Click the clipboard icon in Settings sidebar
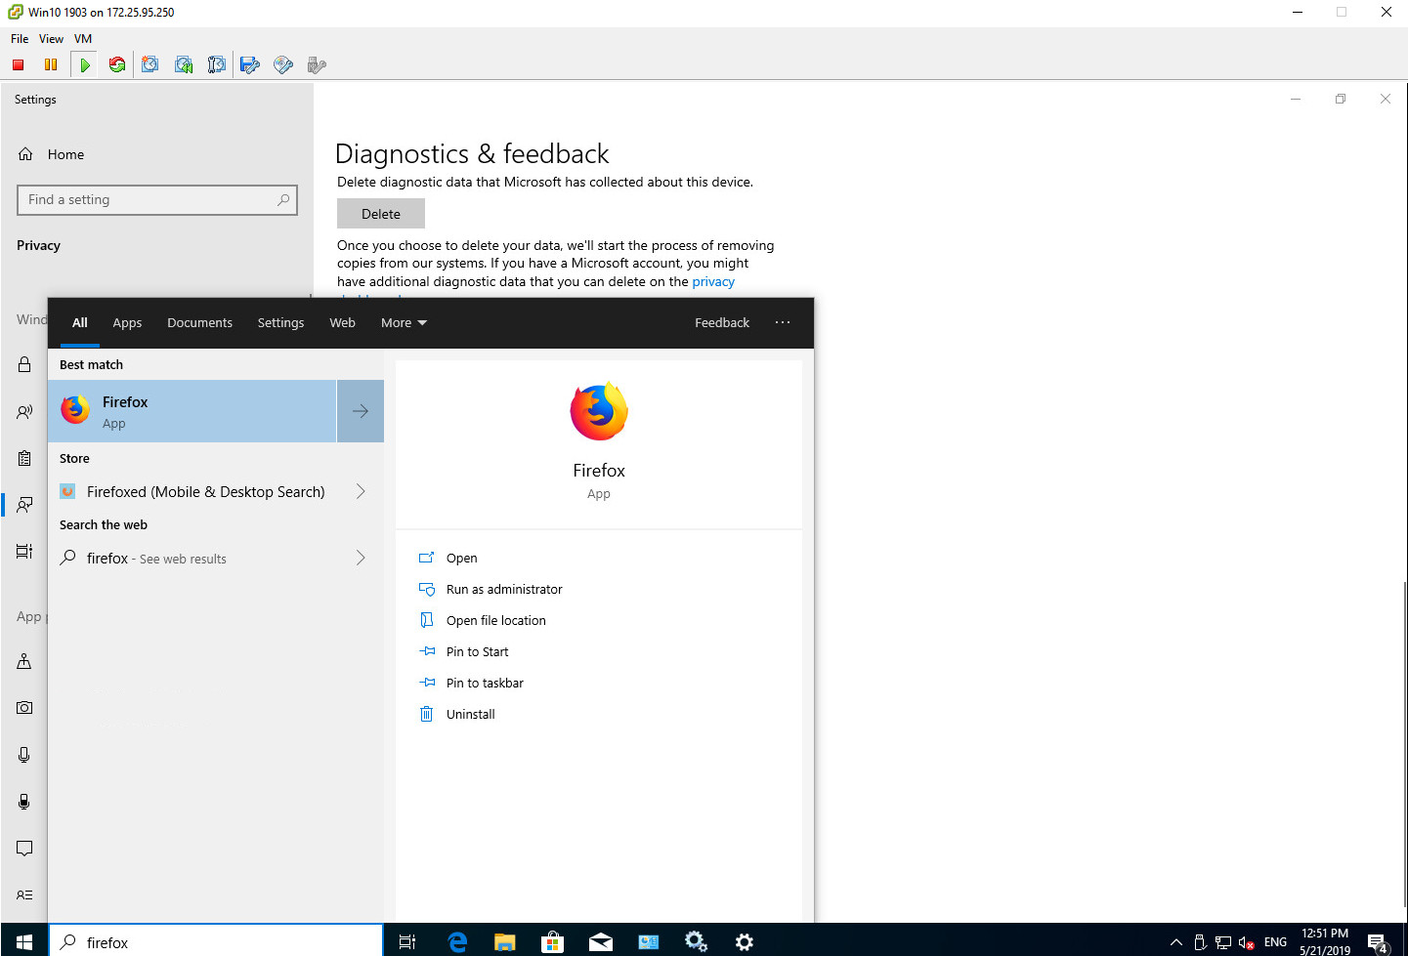The image size is (1408, 956). (24, 458)
